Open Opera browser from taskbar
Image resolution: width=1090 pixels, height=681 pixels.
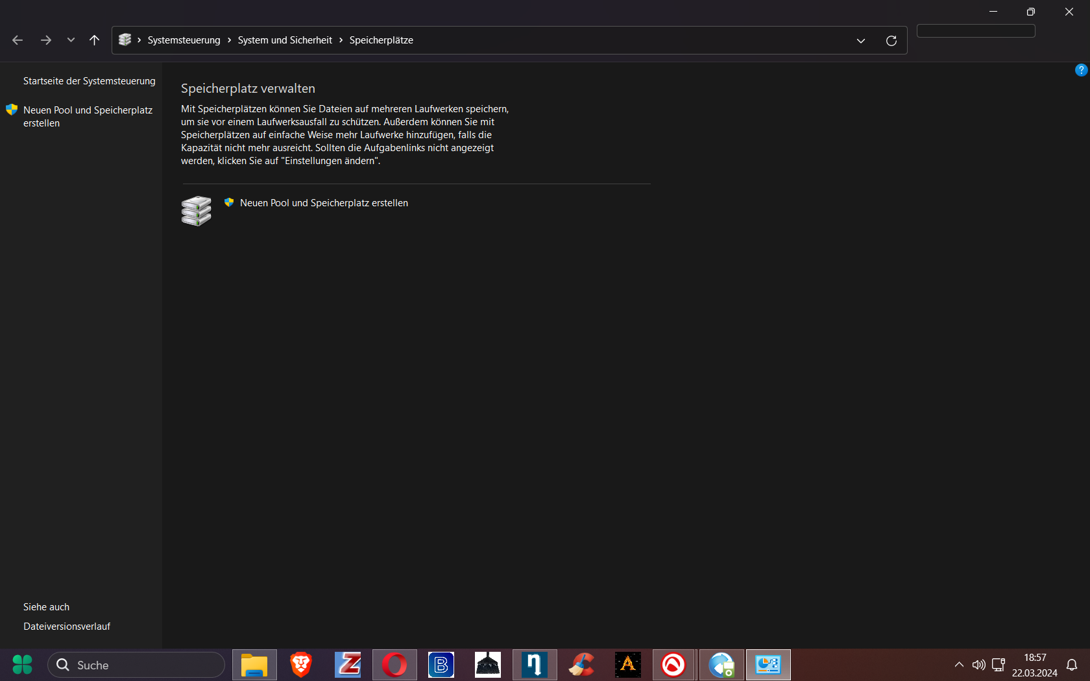click(394, 665)
